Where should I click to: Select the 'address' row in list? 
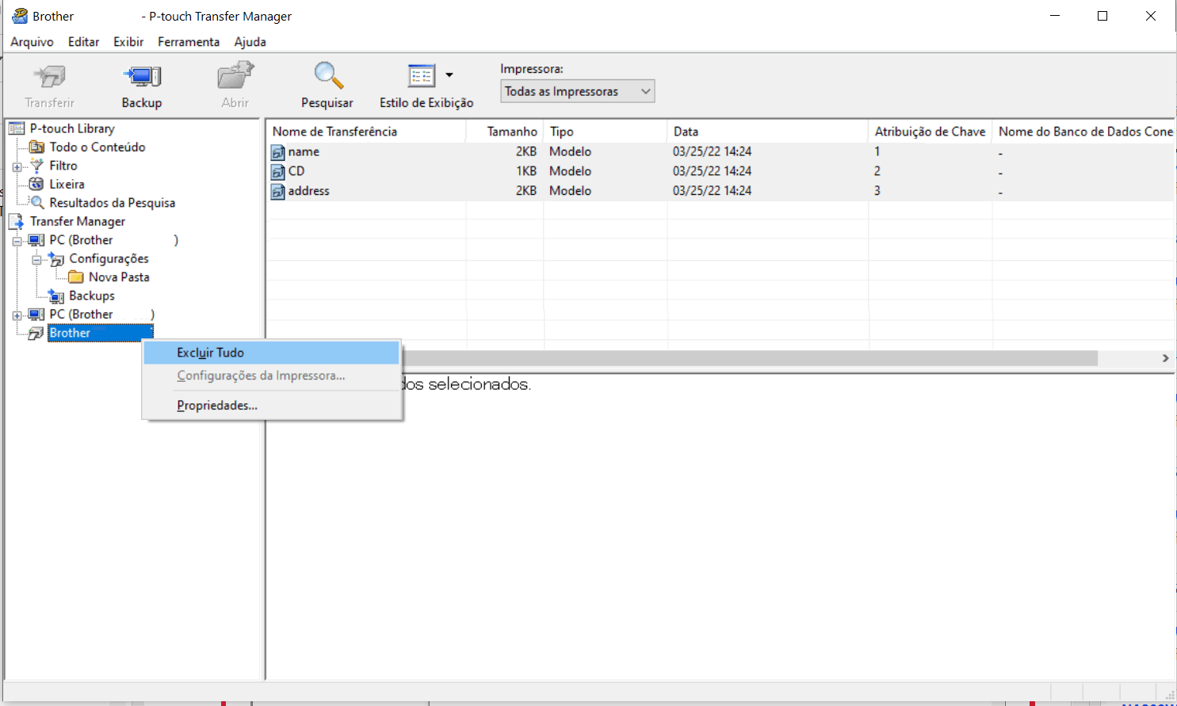click(x=720, y=191)
